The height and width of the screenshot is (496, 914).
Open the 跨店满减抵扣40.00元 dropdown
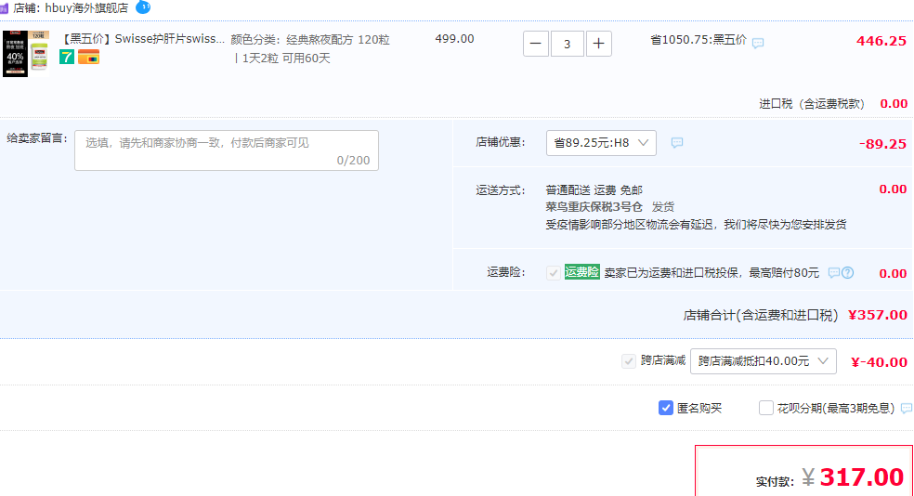(763, 361)
